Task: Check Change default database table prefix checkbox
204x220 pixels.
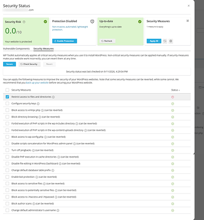Action: tap(7, 170)
